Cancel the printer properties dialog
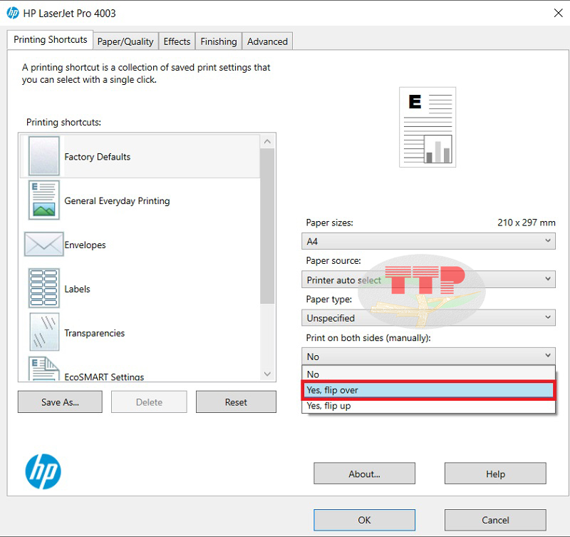Screen dimensions: 570x537 pyautogui.click(x=495, y=520)
